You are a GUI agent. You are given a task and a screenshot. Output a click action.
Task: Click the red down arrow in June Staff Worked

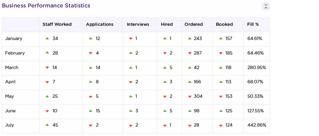pyautogui.click(x=47, y=111)
